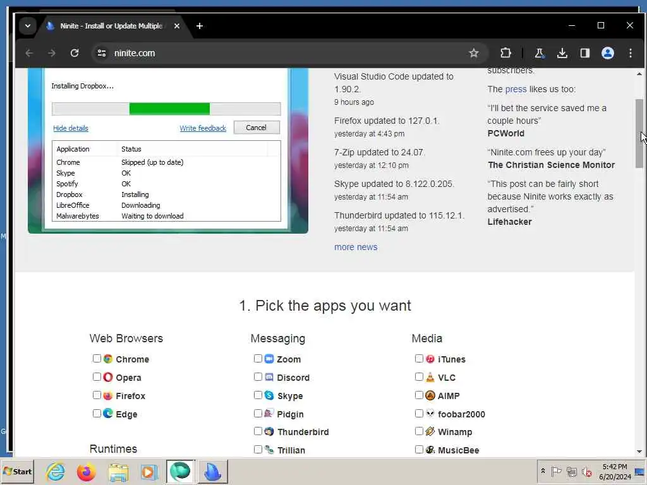Check the Edge checkbox
The height and width of the screenshot is (485, 647).
pos(97,413)
